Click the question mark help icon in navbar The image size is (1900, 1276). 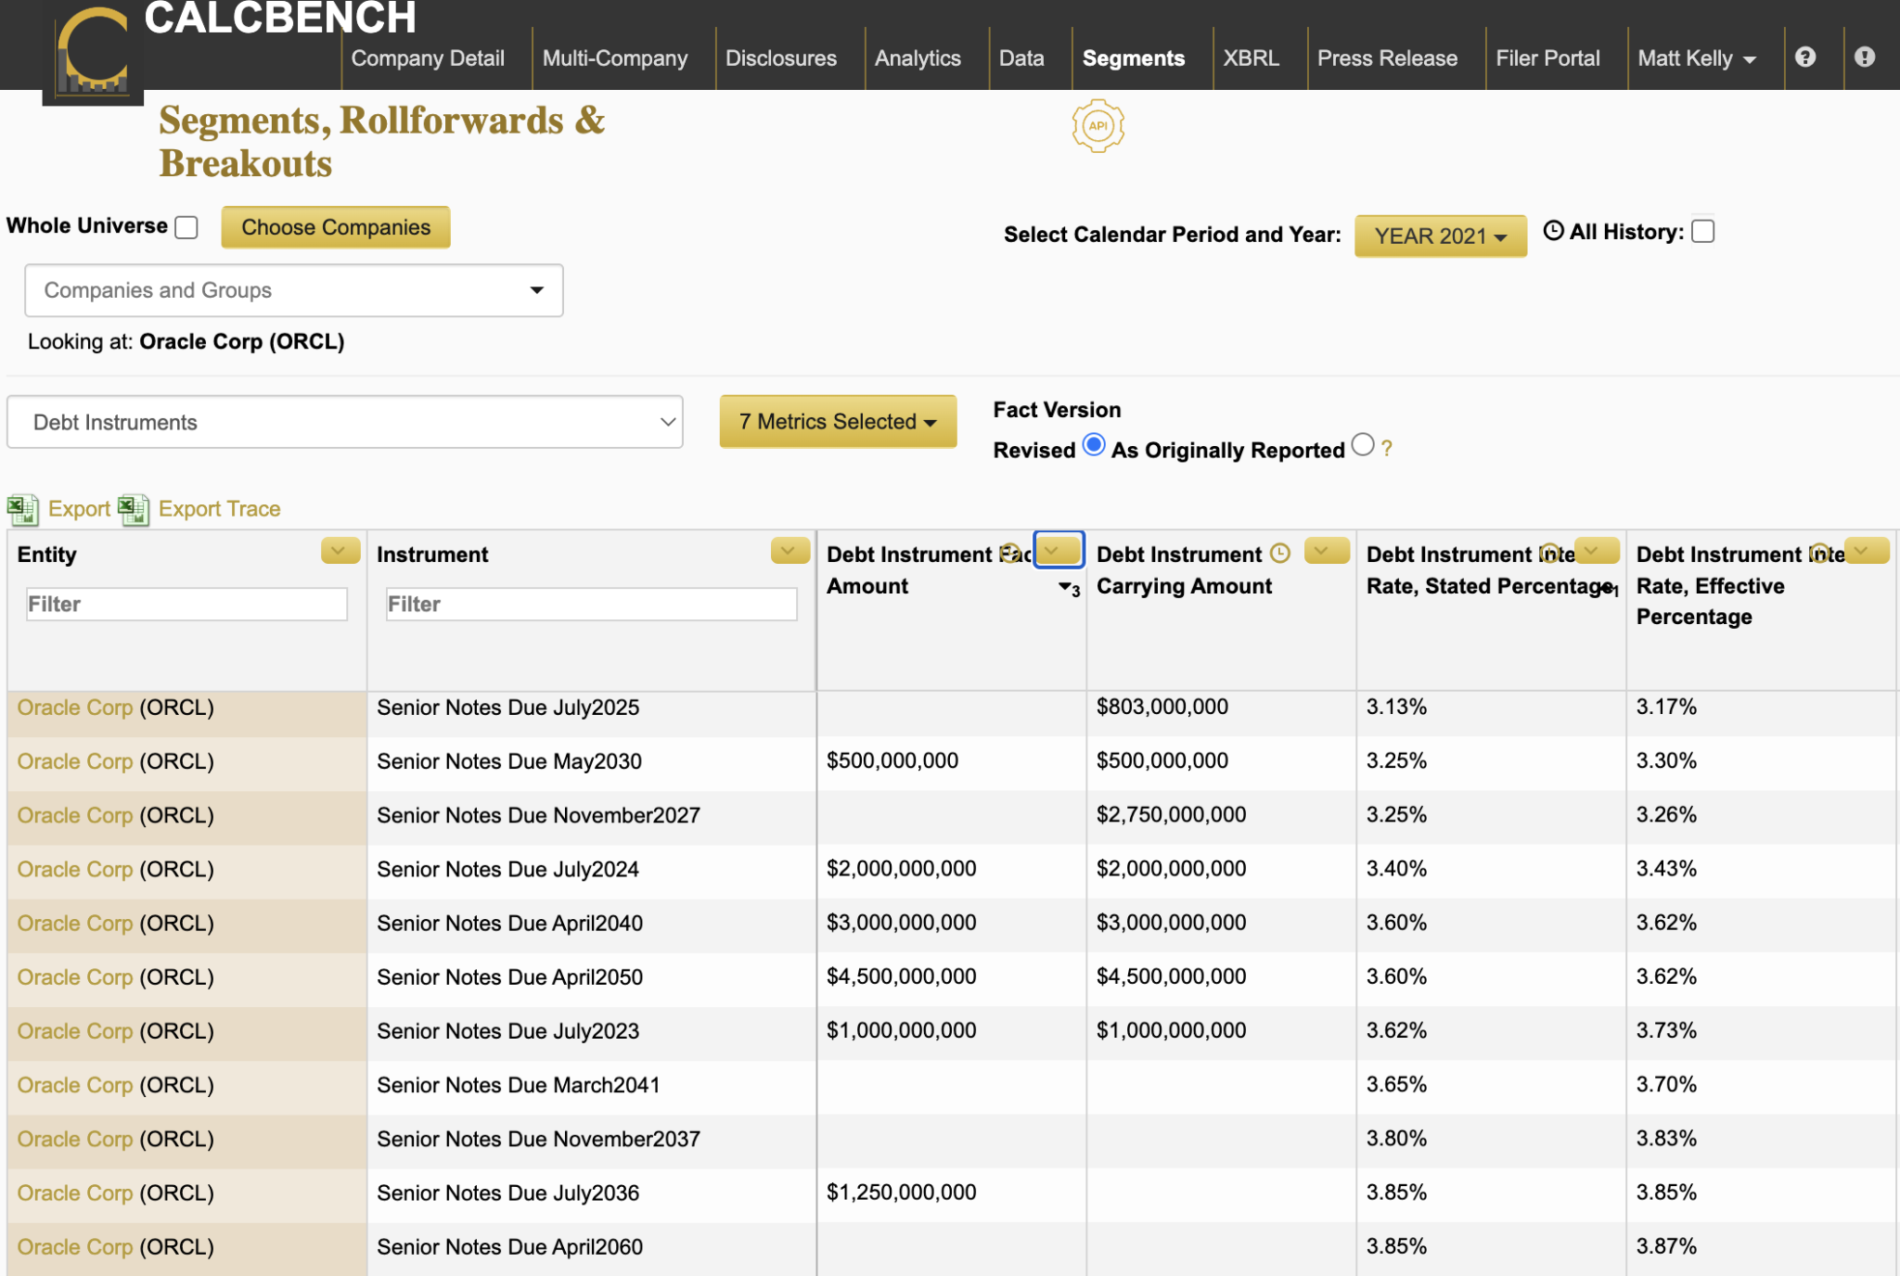[x=1804, y=57]
